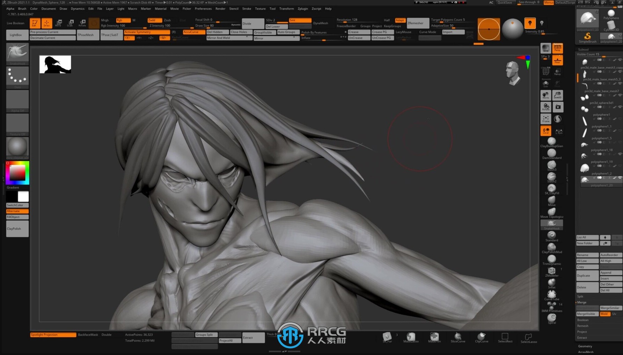Open the Preferences menu
The image size is (623, 355).
pyautogui.click(x=203, y=9)
